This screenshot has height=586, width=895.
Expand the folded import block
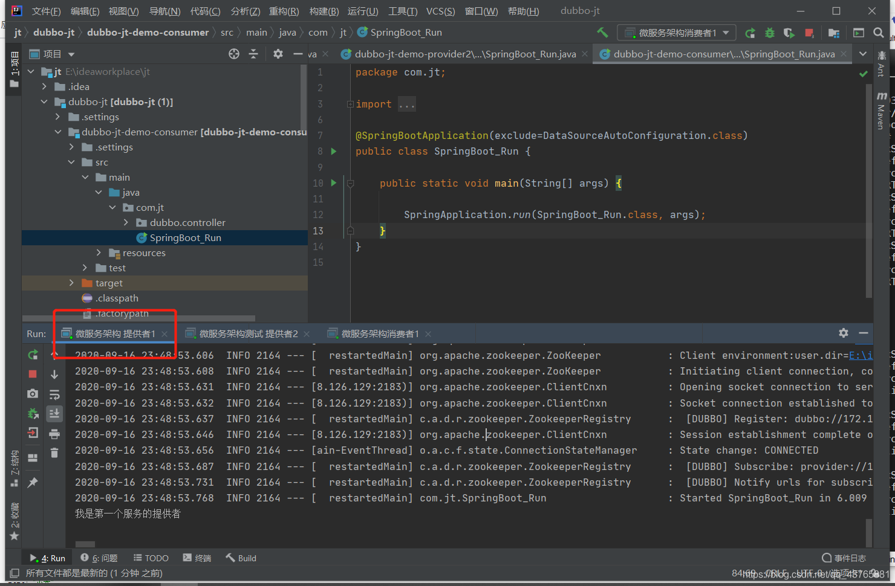[350, 104]
